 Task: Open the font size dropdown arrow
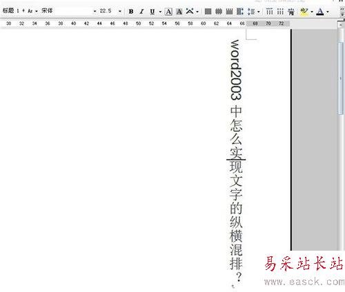pos(120,11)
